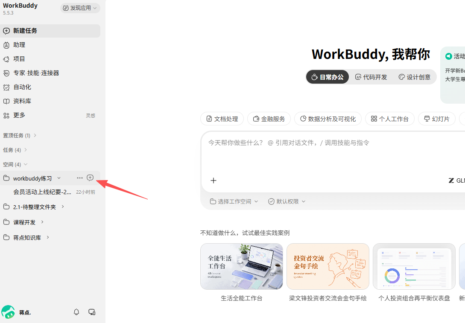Expand the 蒋点知识库 chevron
465x323 pixels.
tap(48, 237)
